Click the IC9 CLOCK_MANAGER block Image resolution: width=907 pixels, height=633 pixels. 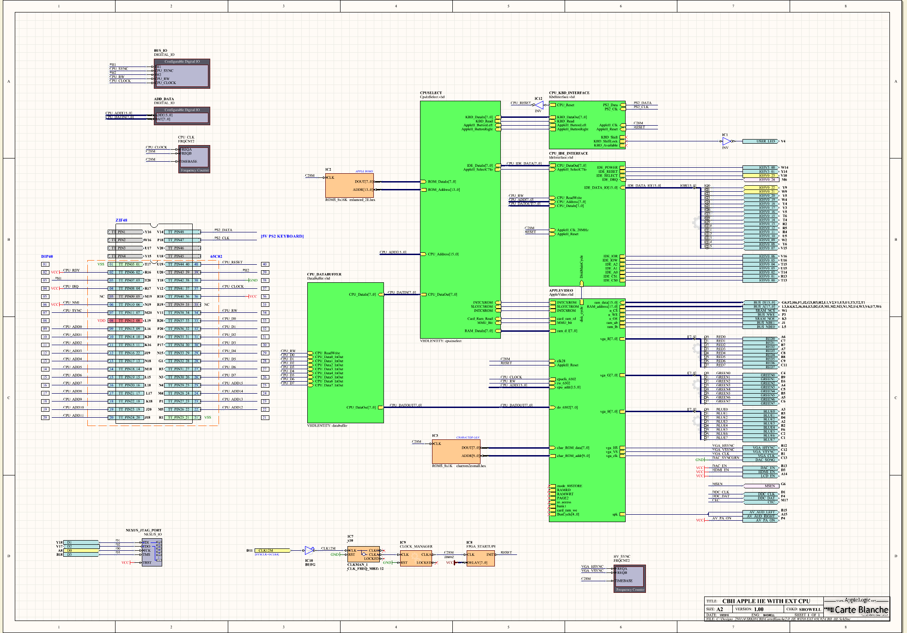[416, 558]
